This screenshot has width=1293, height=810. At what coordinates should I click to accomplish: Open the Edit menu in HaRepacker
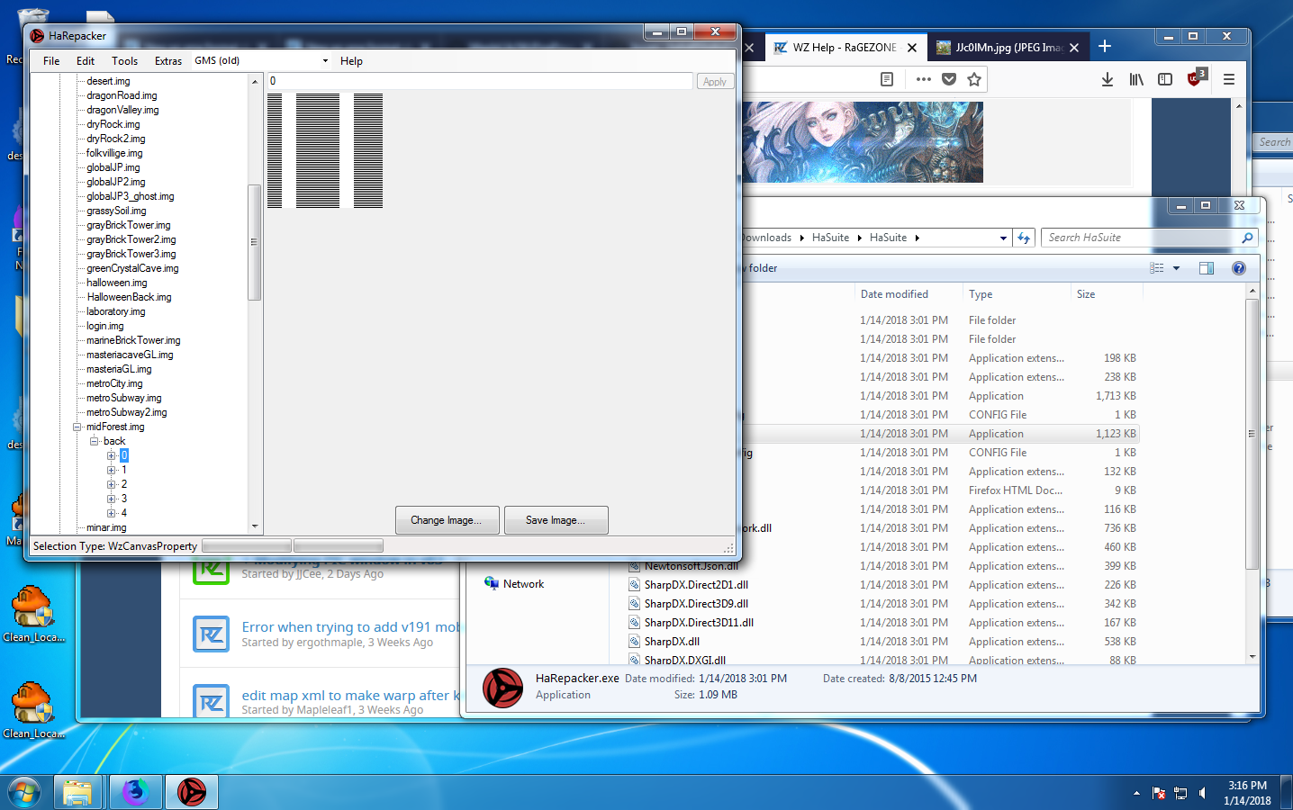[86, 61]
